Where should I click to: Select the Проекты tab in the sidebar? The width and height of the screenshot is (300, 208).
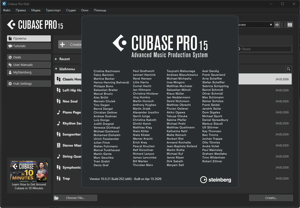tap(29, 38)
